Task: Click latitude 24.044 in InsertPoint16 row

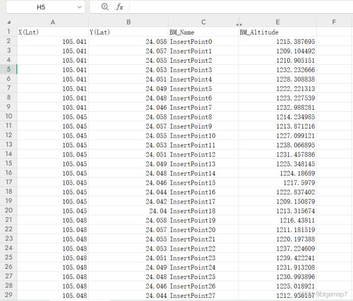Action: coord(129,192)
